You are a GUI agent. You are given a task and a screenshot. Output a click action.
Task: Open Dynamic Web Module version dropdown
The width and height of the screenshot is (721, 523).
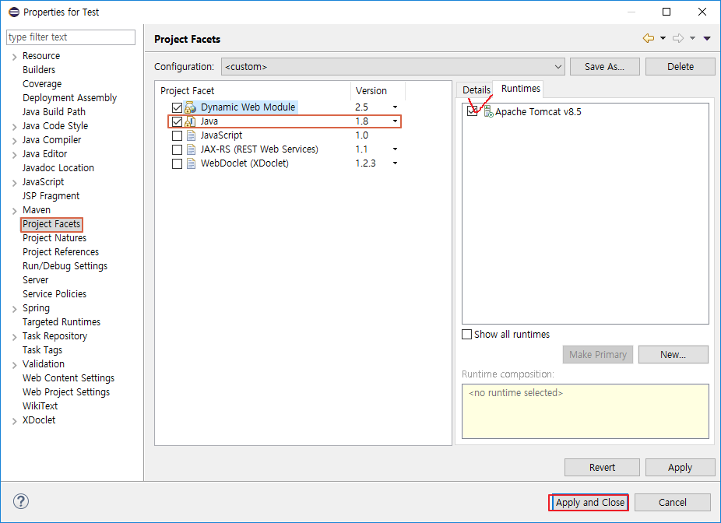pos(395,107)
